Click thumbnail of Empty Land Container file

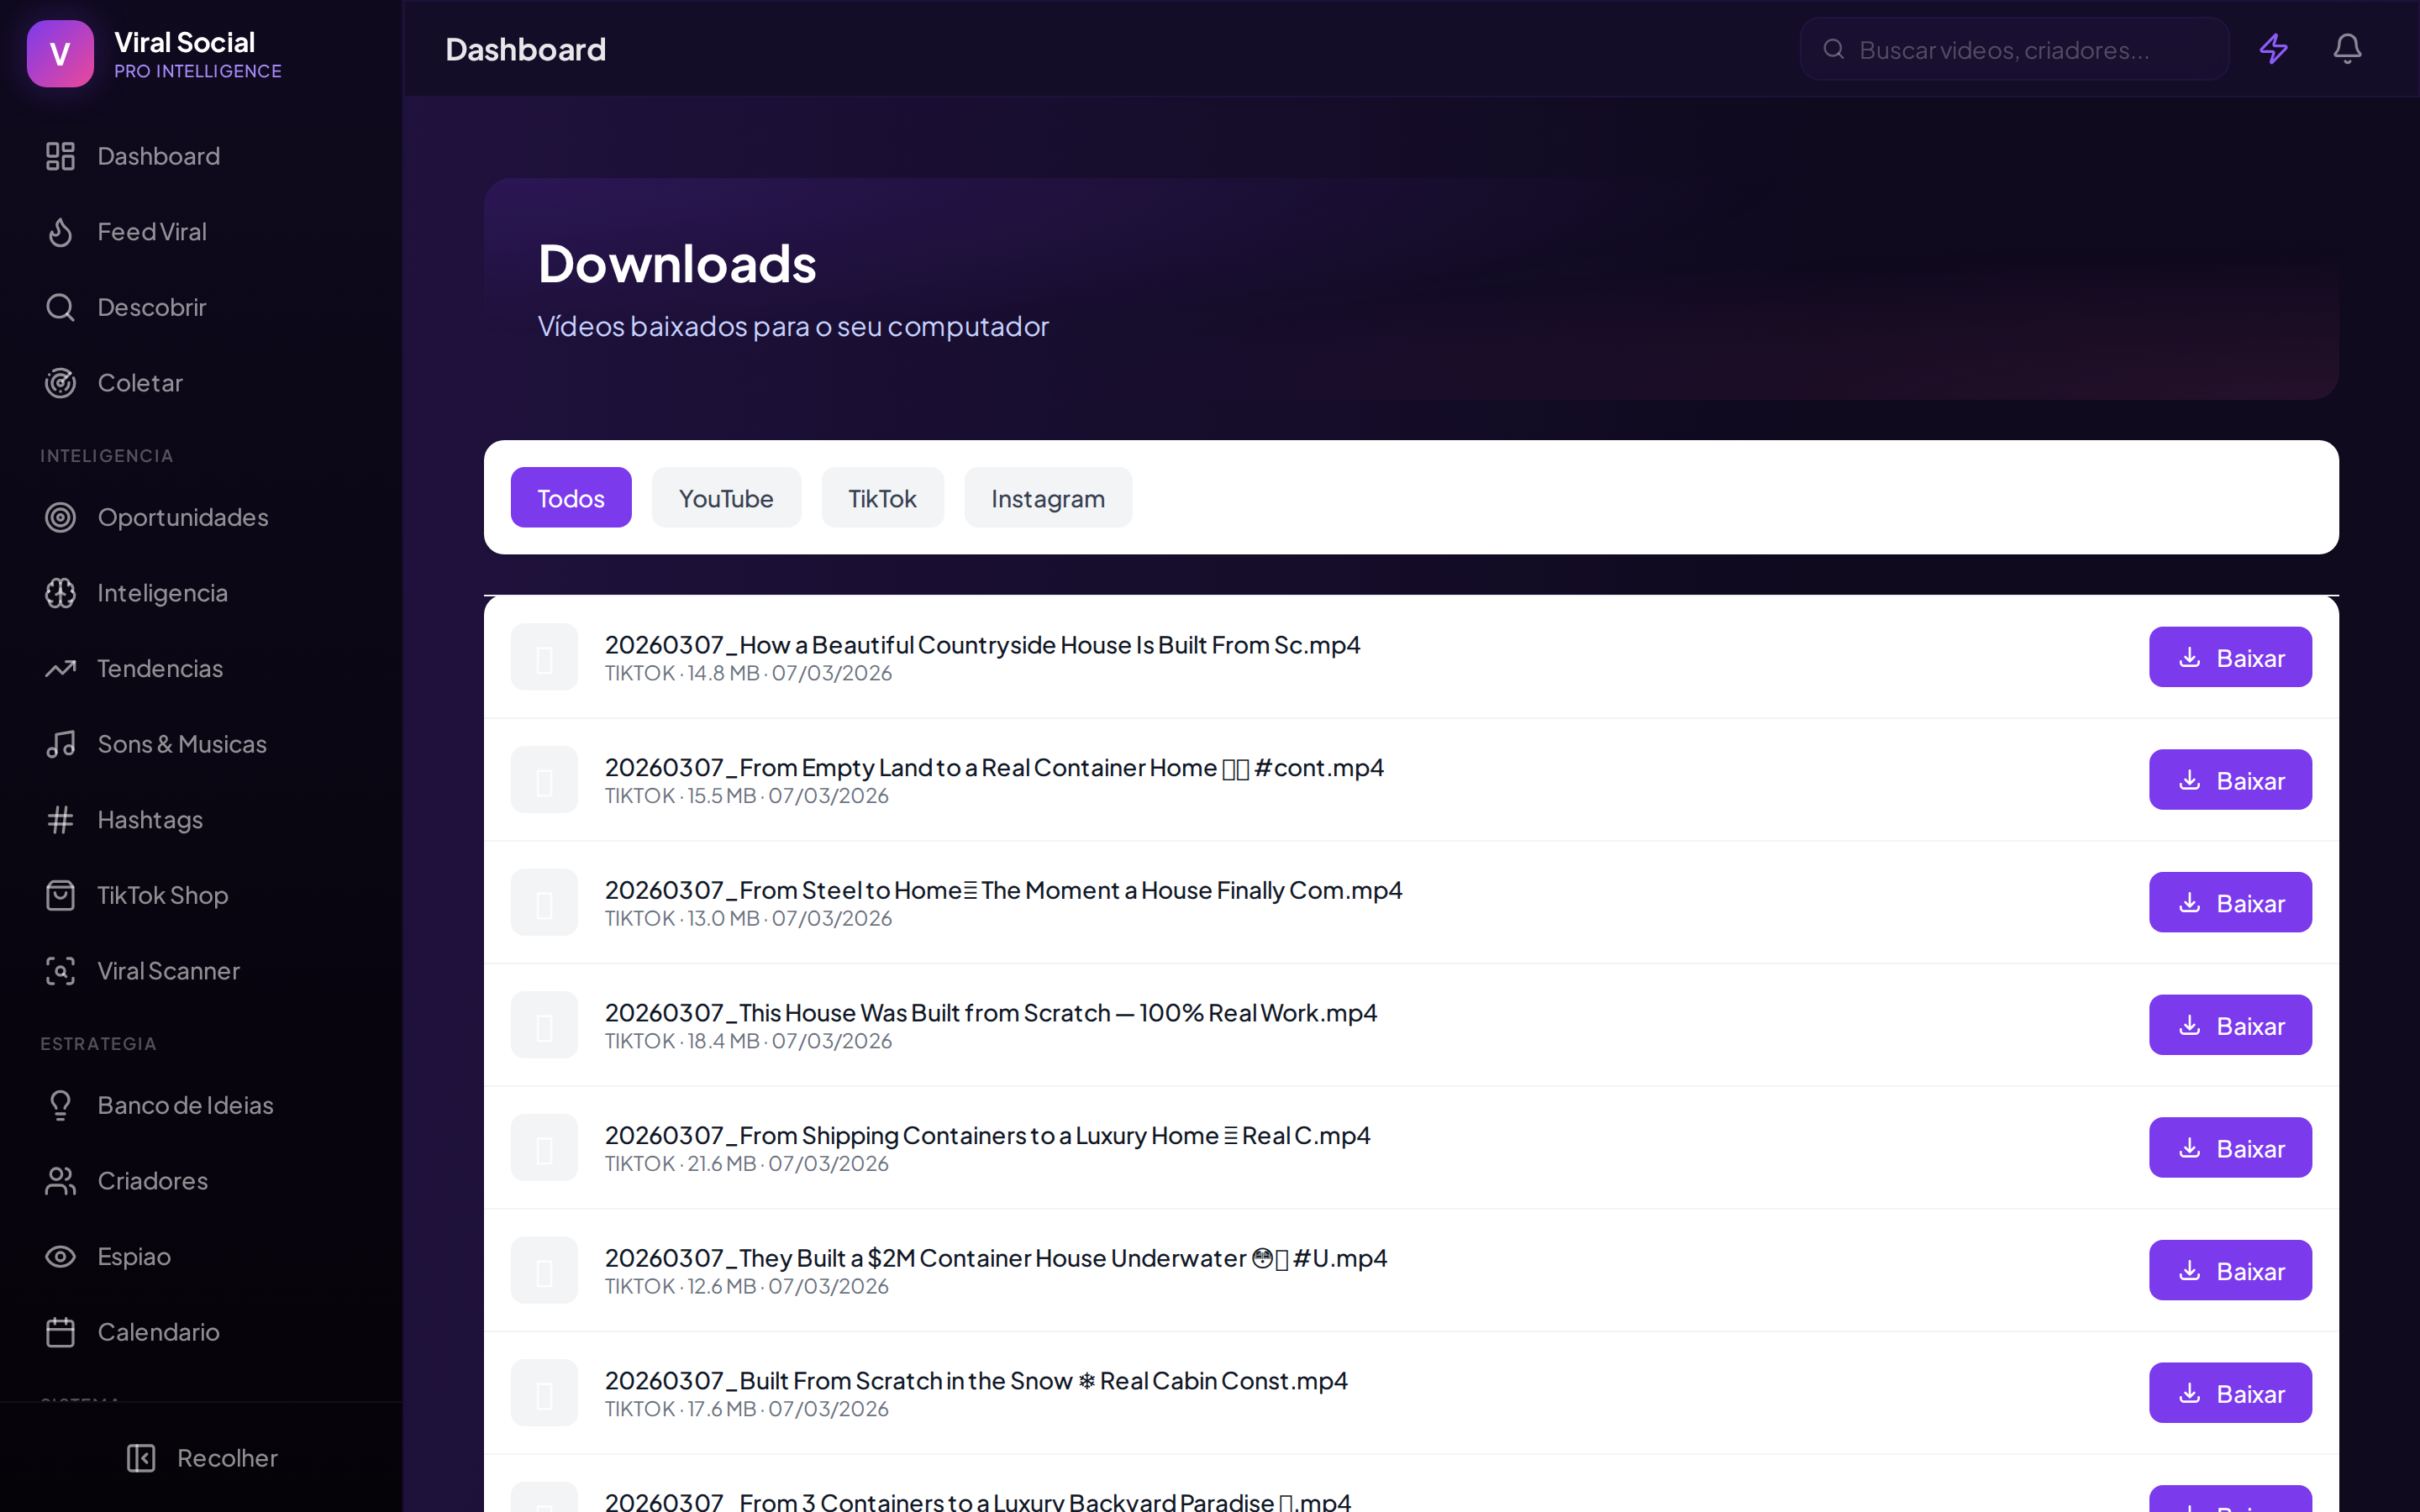(x=544, y=780)
